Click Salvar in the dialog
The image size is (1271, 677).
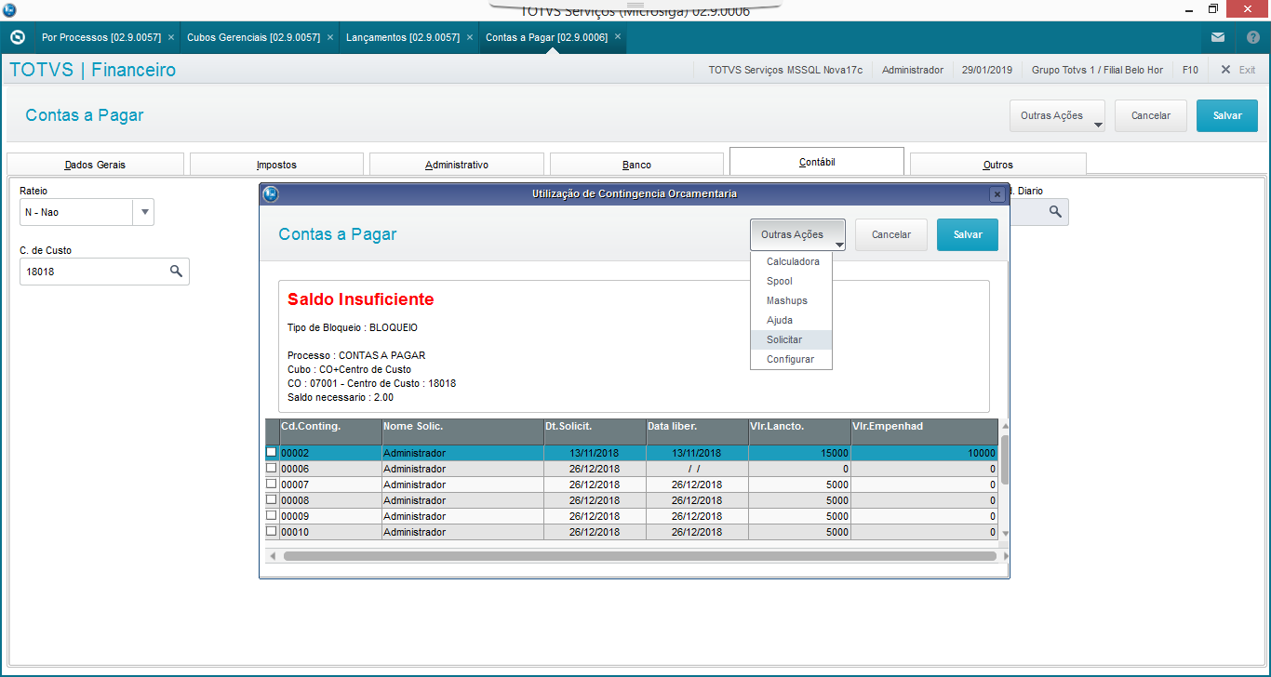pos(968,234)
